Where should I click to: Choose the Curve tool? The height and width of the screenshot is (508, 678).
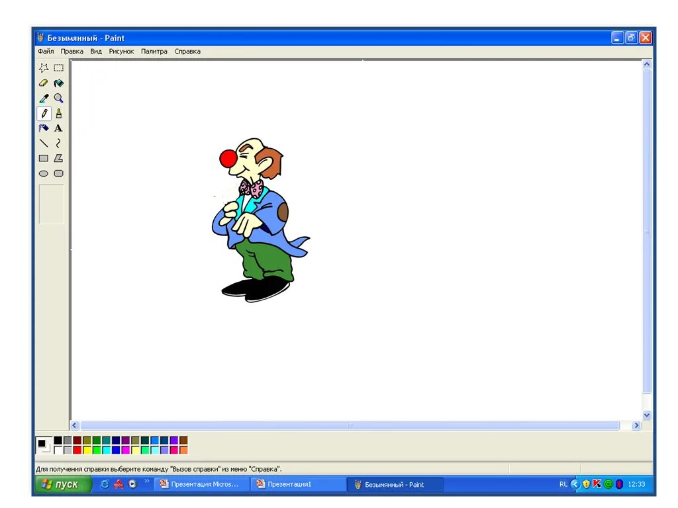(x=59, y=143)
